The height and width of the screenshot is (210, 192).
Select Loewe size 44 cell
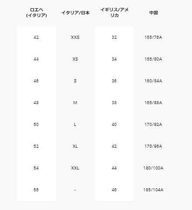36,59
